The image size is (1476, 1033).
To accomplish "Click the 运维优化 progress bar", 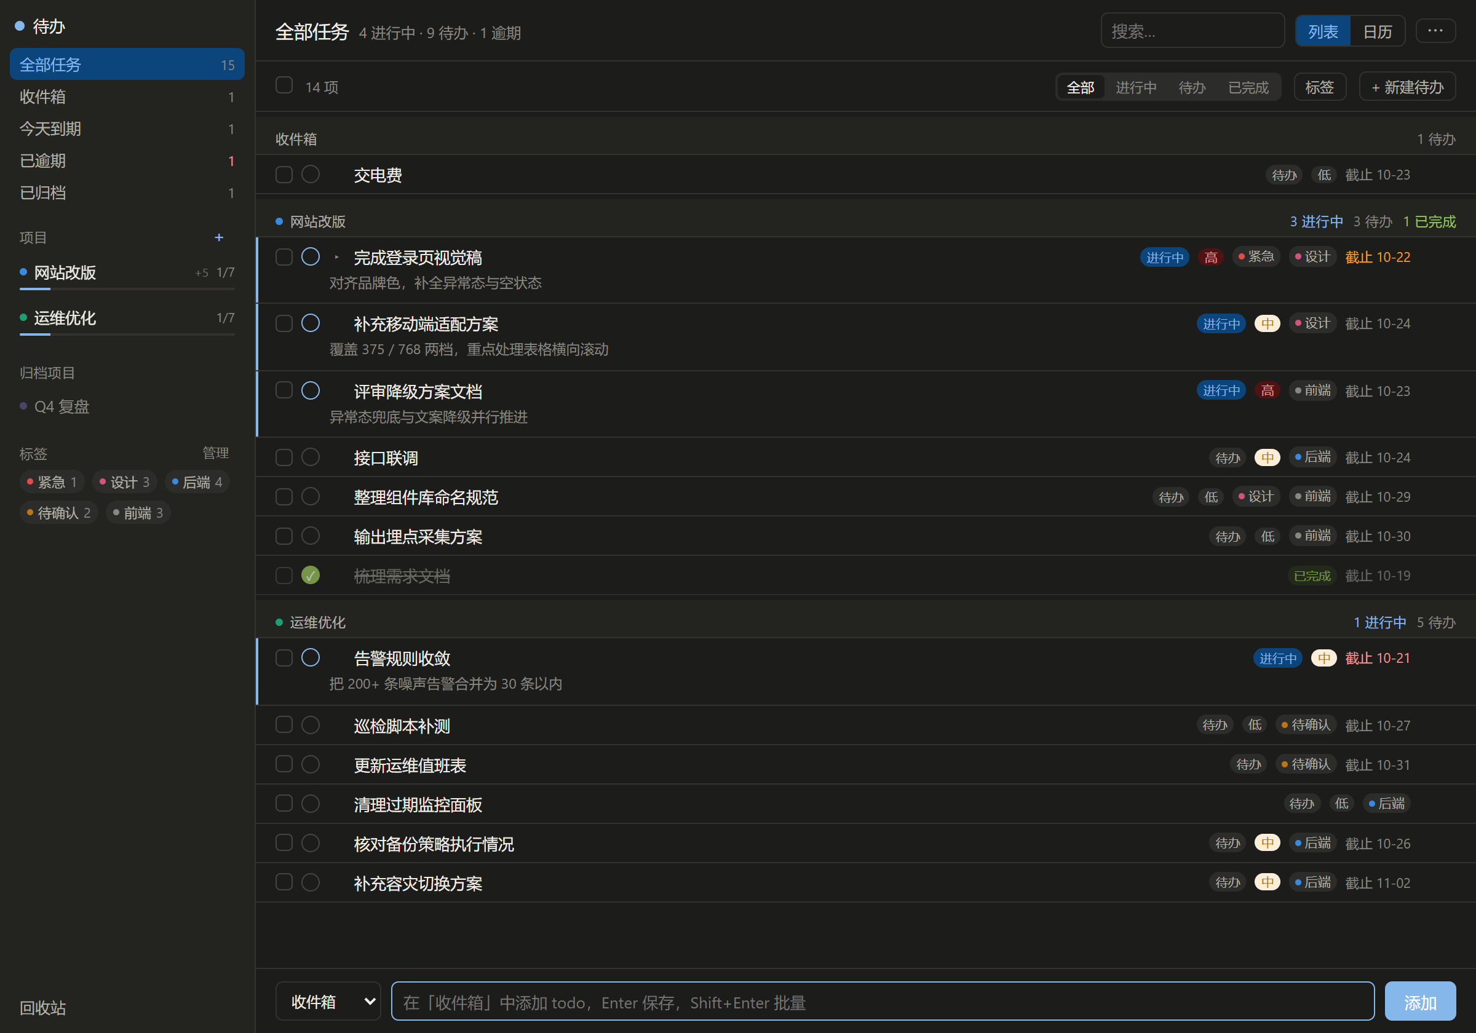I will (127, 335).
